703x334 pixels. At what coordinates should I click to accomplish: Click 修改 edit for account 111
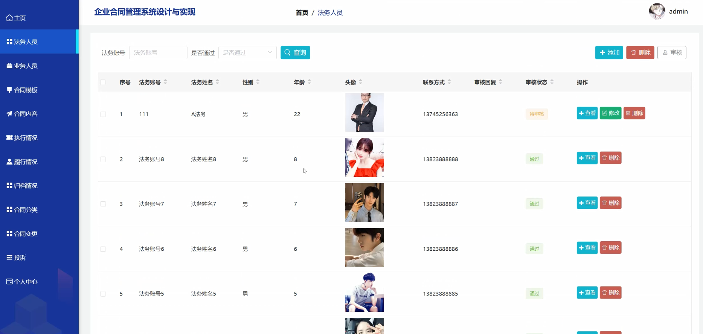pyautogui.click(x=610, y=113)
